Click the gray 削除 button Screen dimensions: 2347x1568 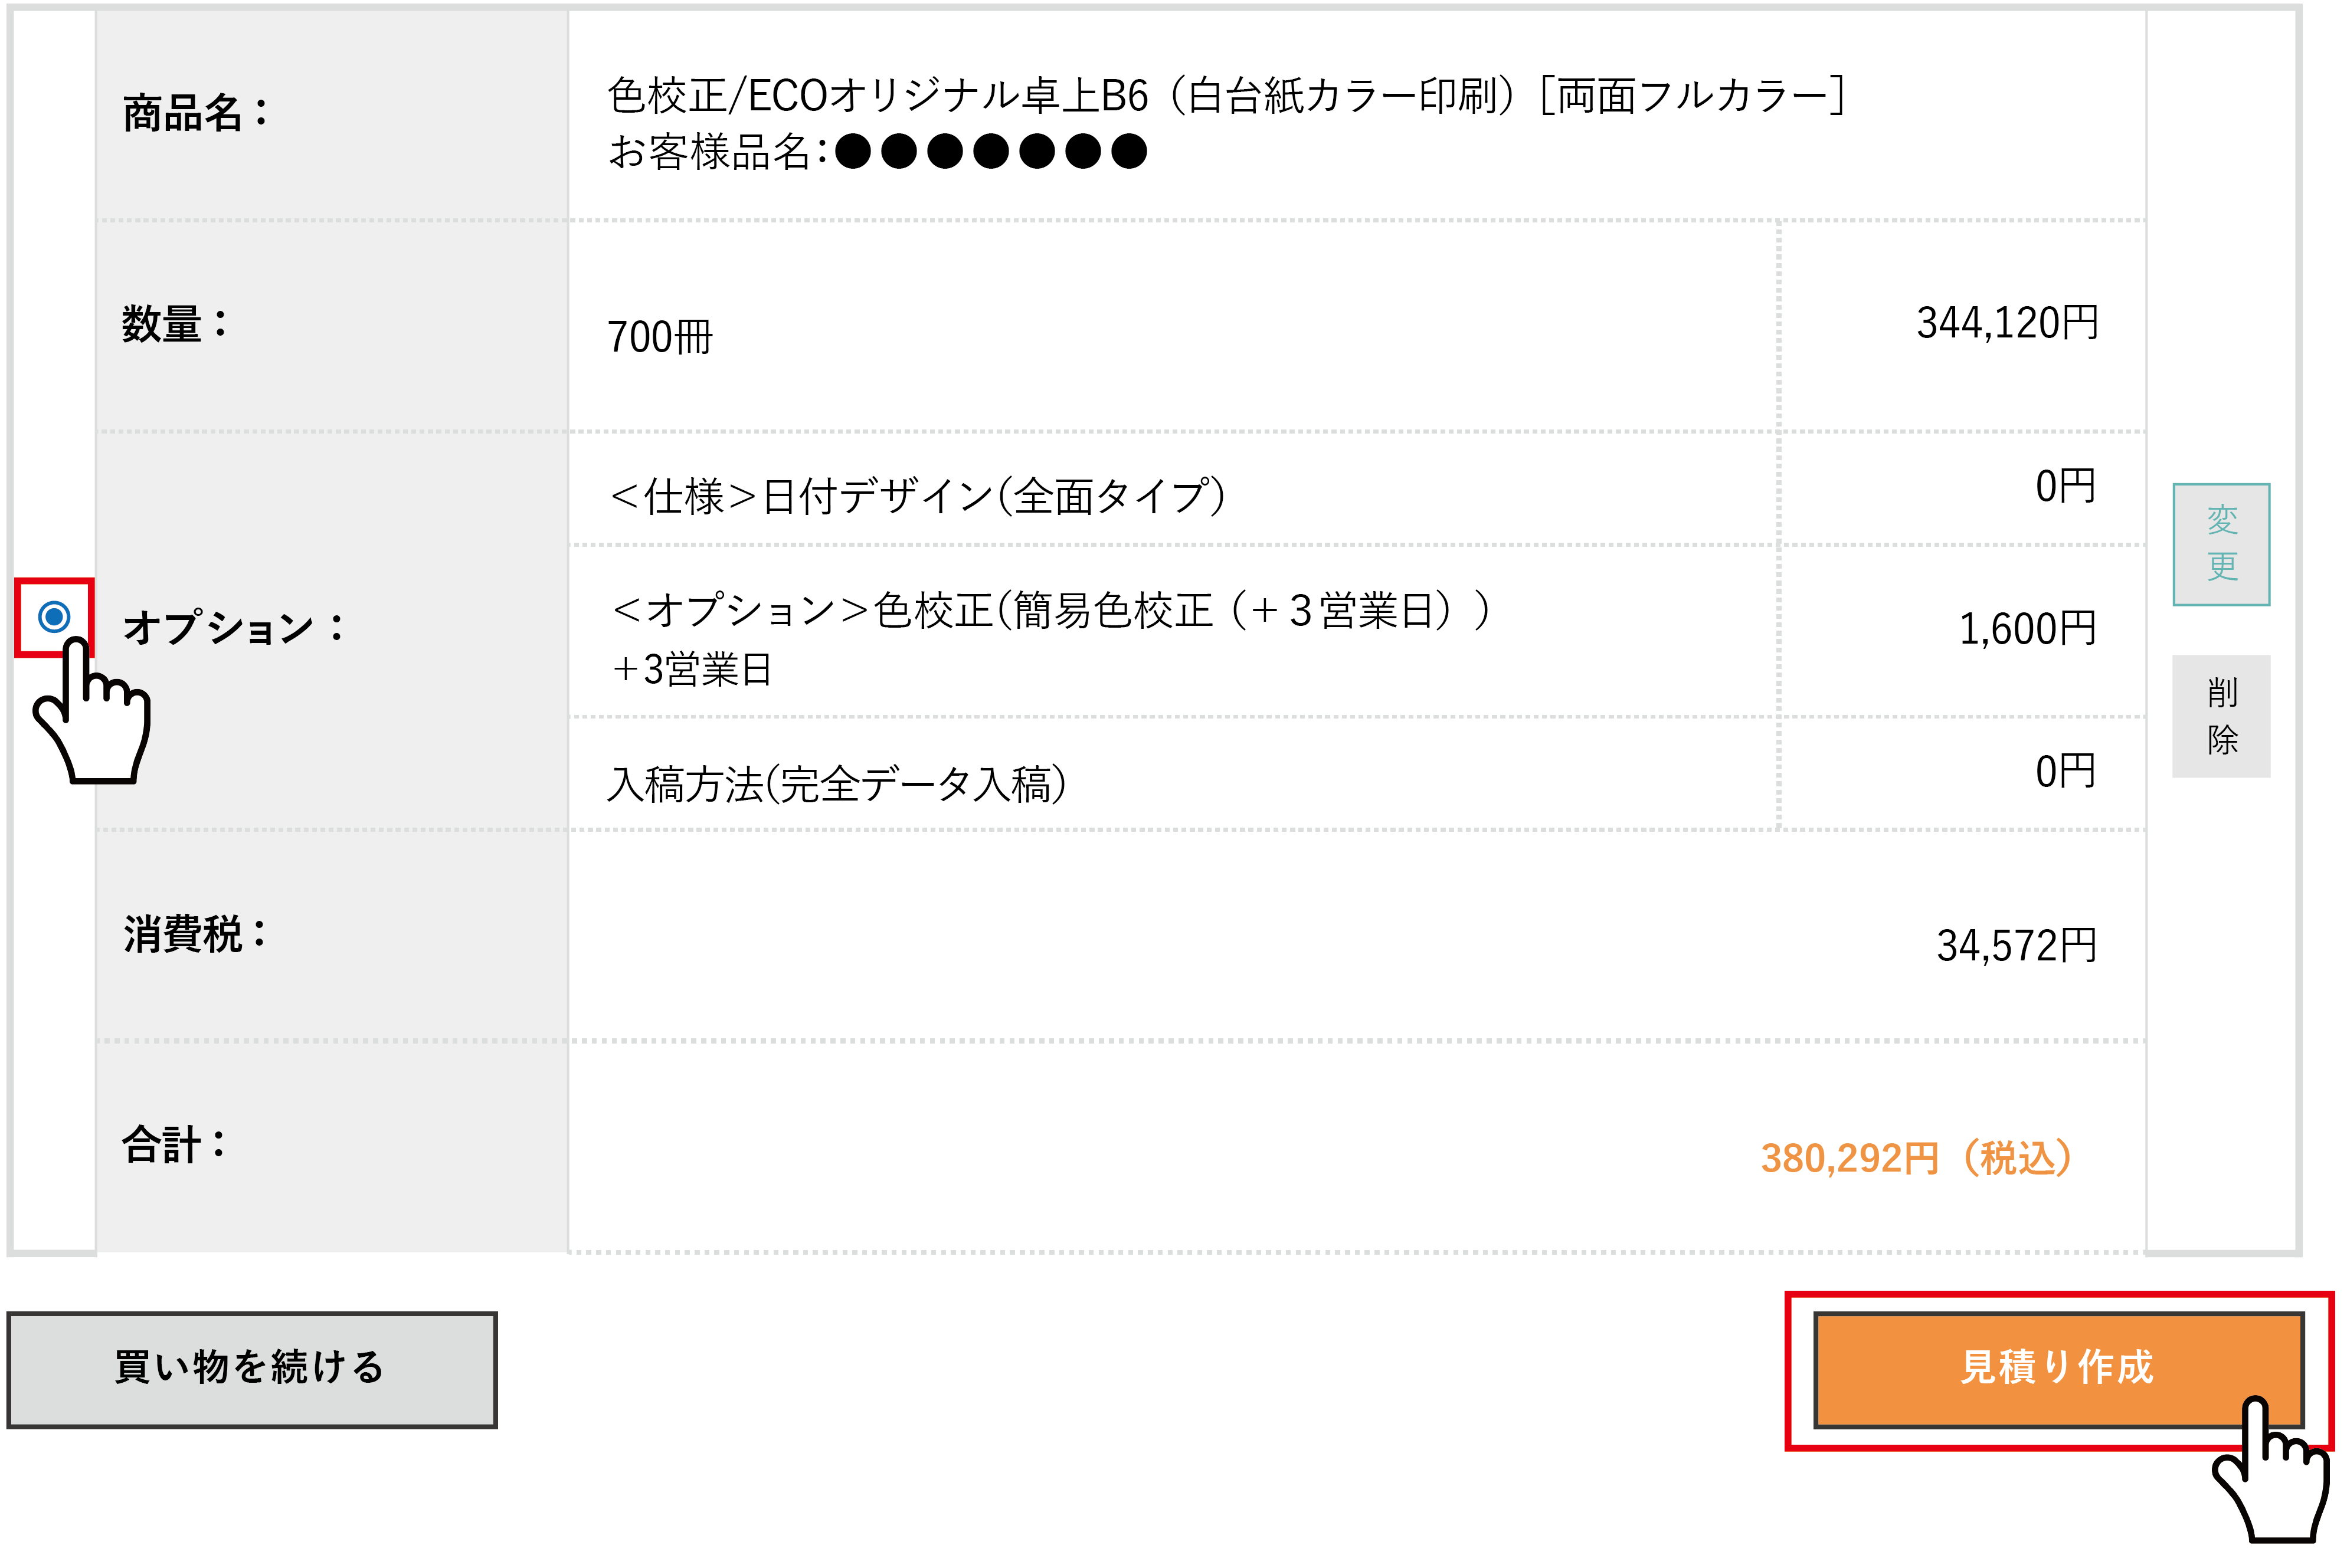[2221, 716]
